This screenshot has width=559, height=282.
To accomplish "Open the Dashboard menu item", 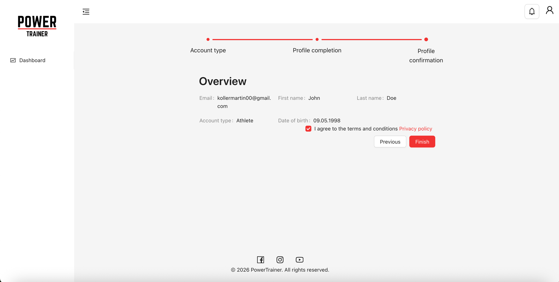I will tap(37, 60).
